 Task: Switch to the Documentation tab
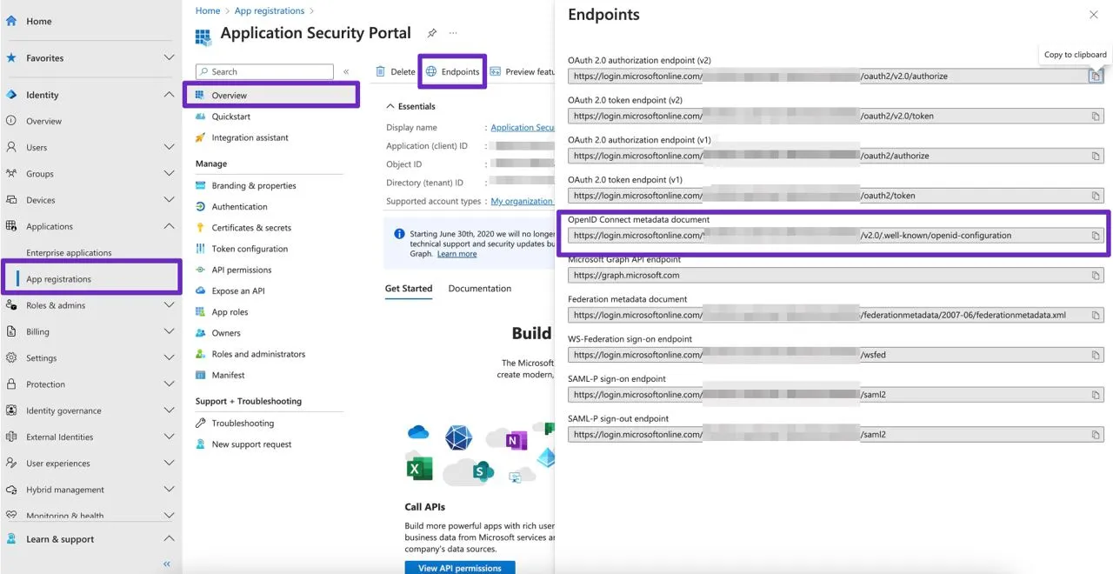(479, 289)
